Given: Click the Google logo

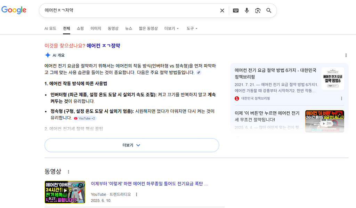Looking at the screenshot, I should (14, 10).
